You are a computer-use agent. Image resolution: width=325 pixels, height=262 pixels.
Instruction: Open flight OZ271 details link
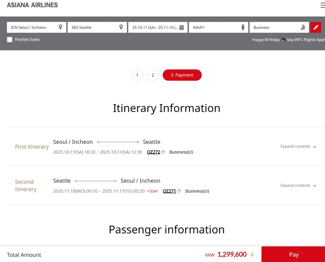pos(169,191)
